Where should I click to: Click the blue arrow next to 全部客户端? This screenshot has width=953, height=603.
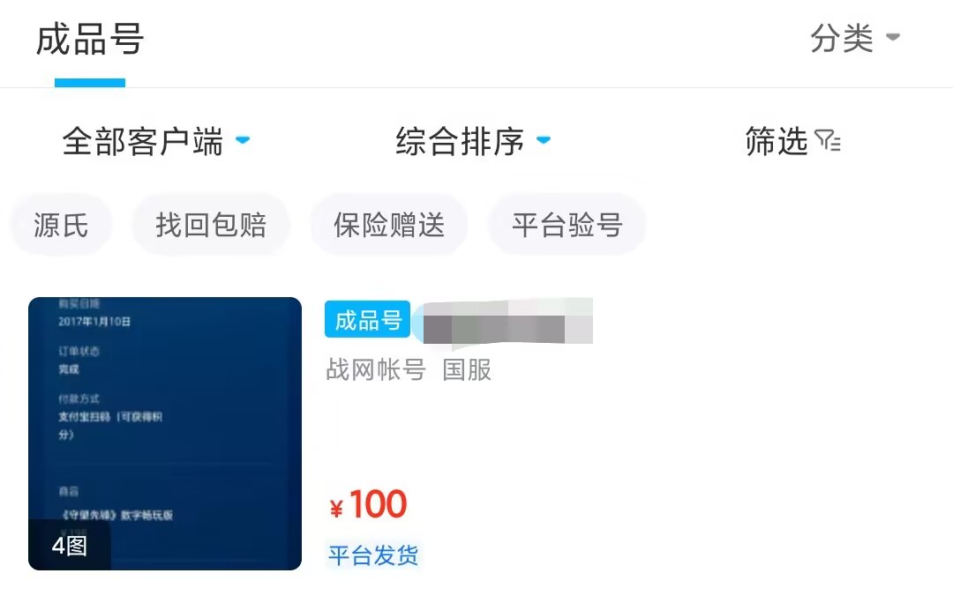(244, 140)
